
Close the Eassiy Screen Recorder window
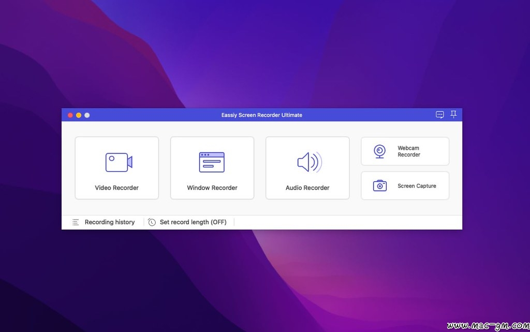[x=70, y=116]
